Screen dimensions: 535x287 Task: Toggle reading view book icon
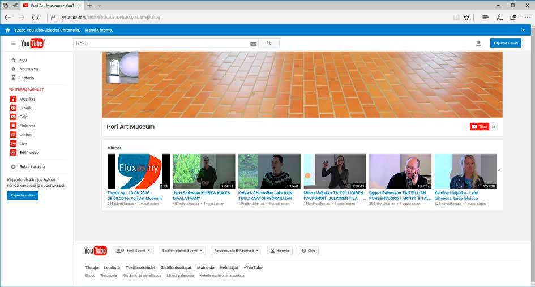(456, 18)
